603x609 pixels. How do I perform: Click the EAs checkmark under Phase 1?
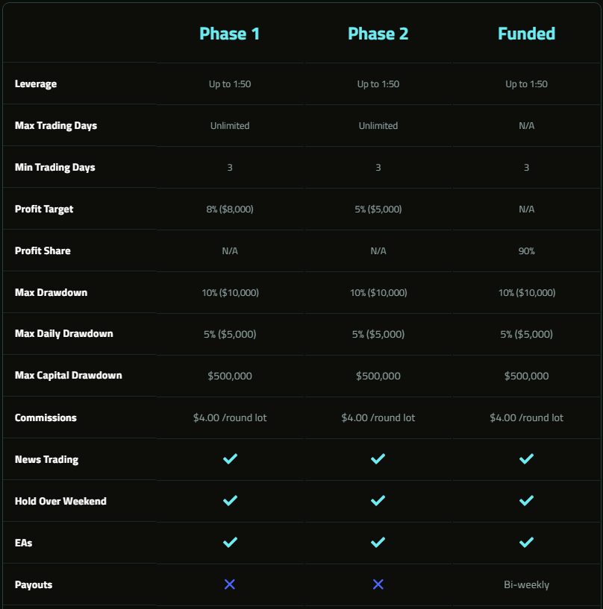[230, 542]
